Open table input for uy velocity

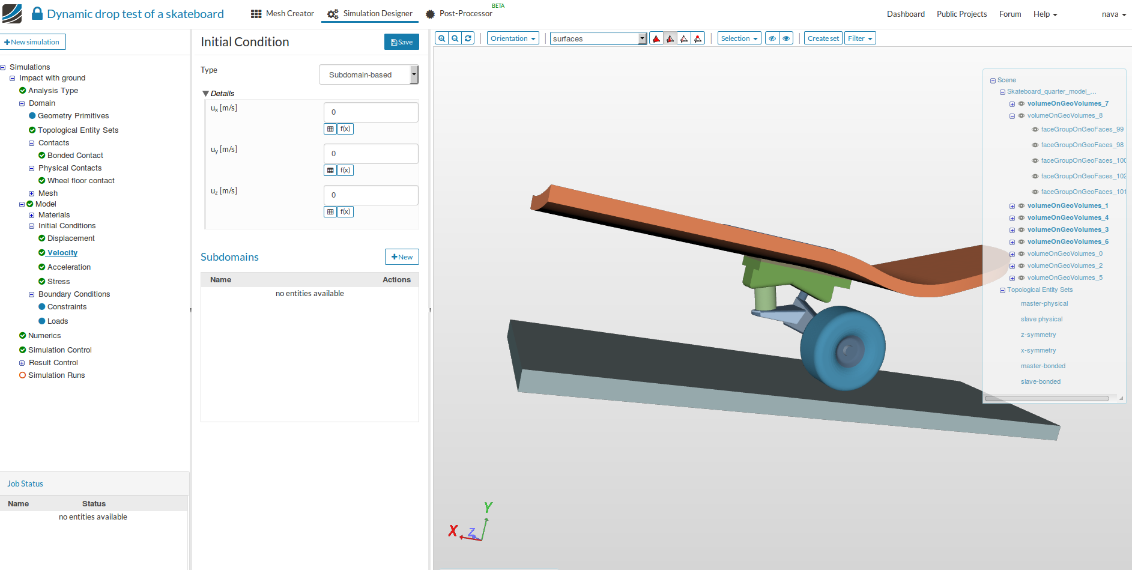tap(330, 170)
